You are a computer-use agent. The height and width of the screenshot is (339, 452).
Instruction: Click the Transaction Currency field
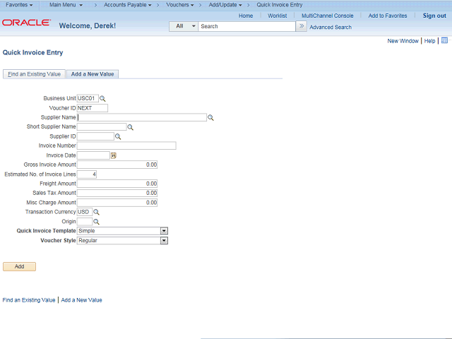pyautogui.click(x=85, y=212)
